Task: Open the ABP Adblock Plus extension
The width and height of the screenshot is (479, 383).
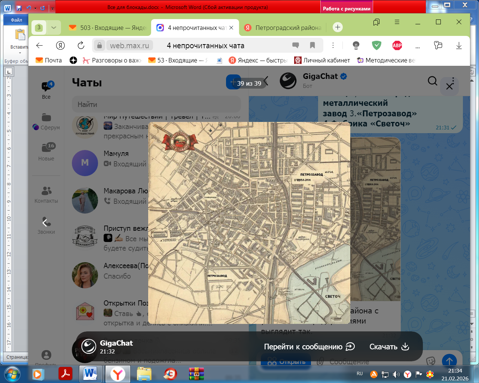Action: (x=397, y=46)
